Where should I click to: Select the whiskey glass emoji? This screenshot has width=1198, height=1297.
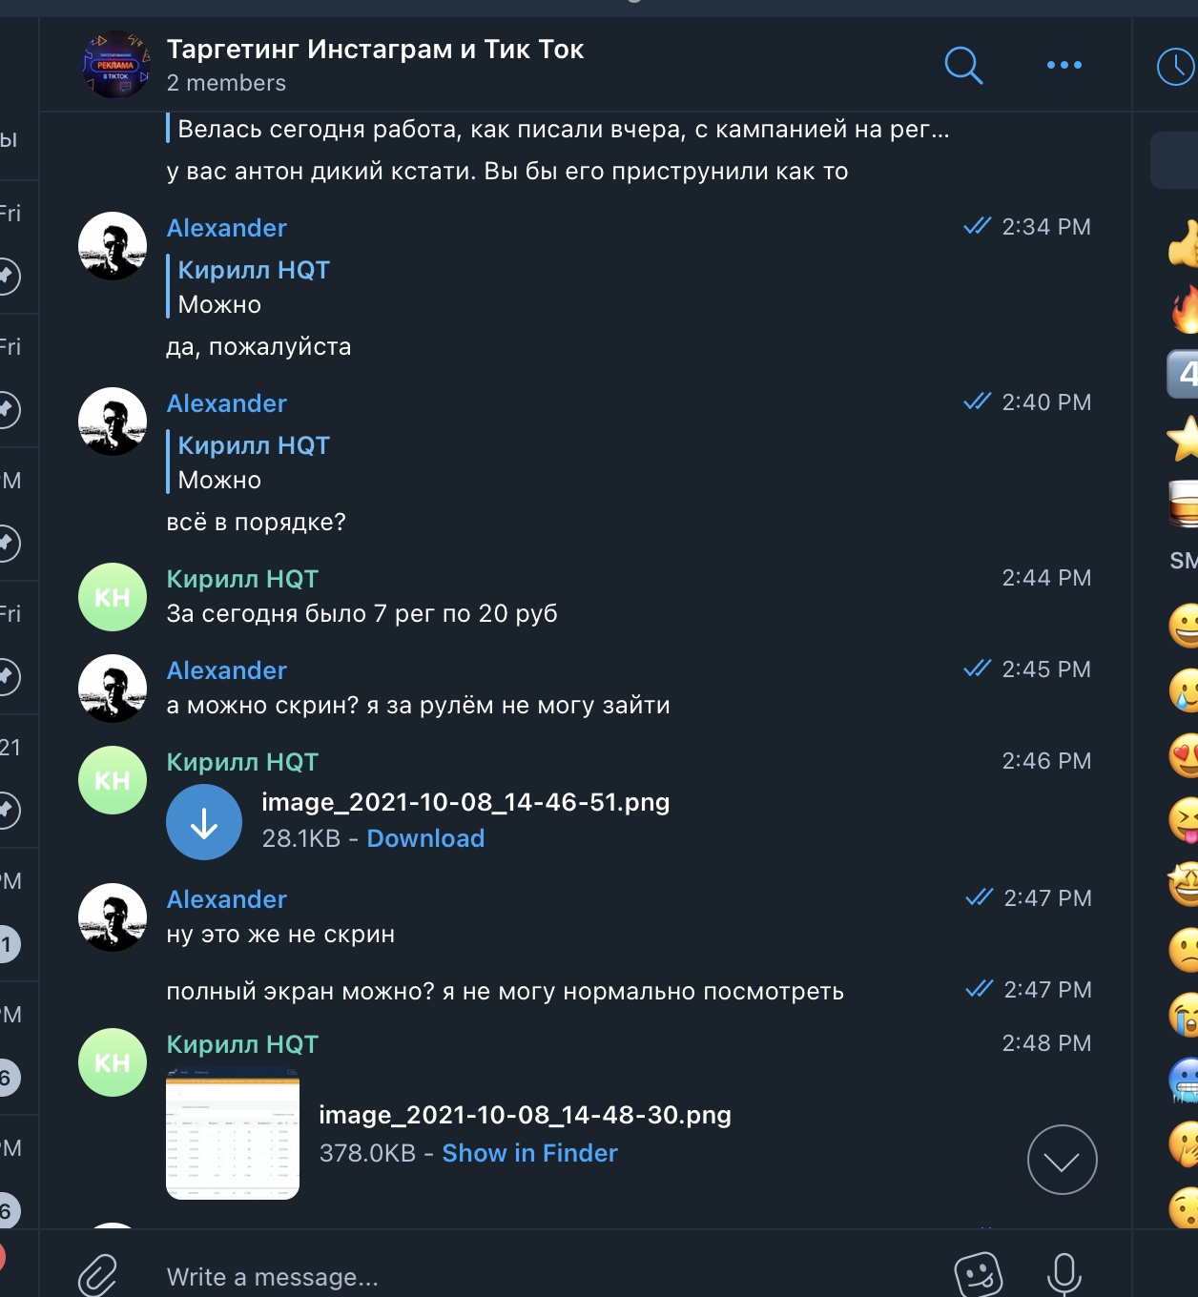pos(1184,503)
